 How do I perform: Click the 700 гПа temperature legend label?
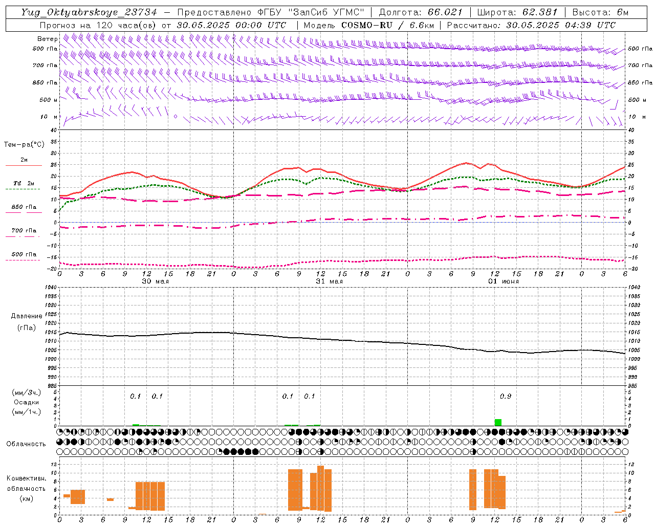(x=24, y=230)
